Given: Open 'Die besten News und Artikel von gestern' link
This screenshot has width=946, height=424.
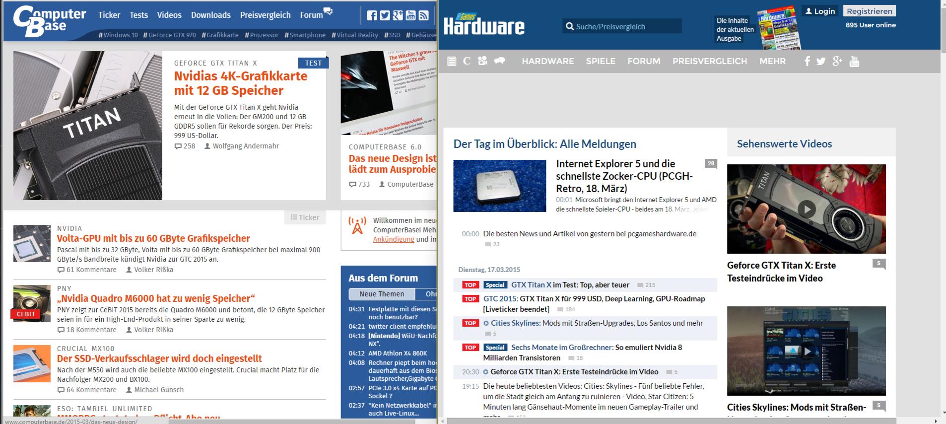Looking at the screenshot, I should tap(590, 234).
